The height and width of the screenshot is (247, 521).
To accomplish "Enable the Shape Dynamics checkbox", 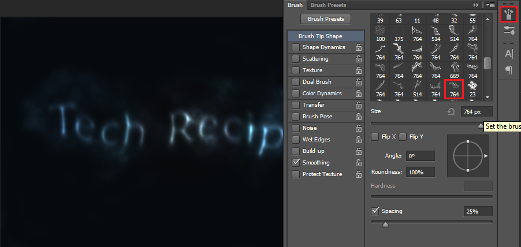I will [x=296, y=47].
